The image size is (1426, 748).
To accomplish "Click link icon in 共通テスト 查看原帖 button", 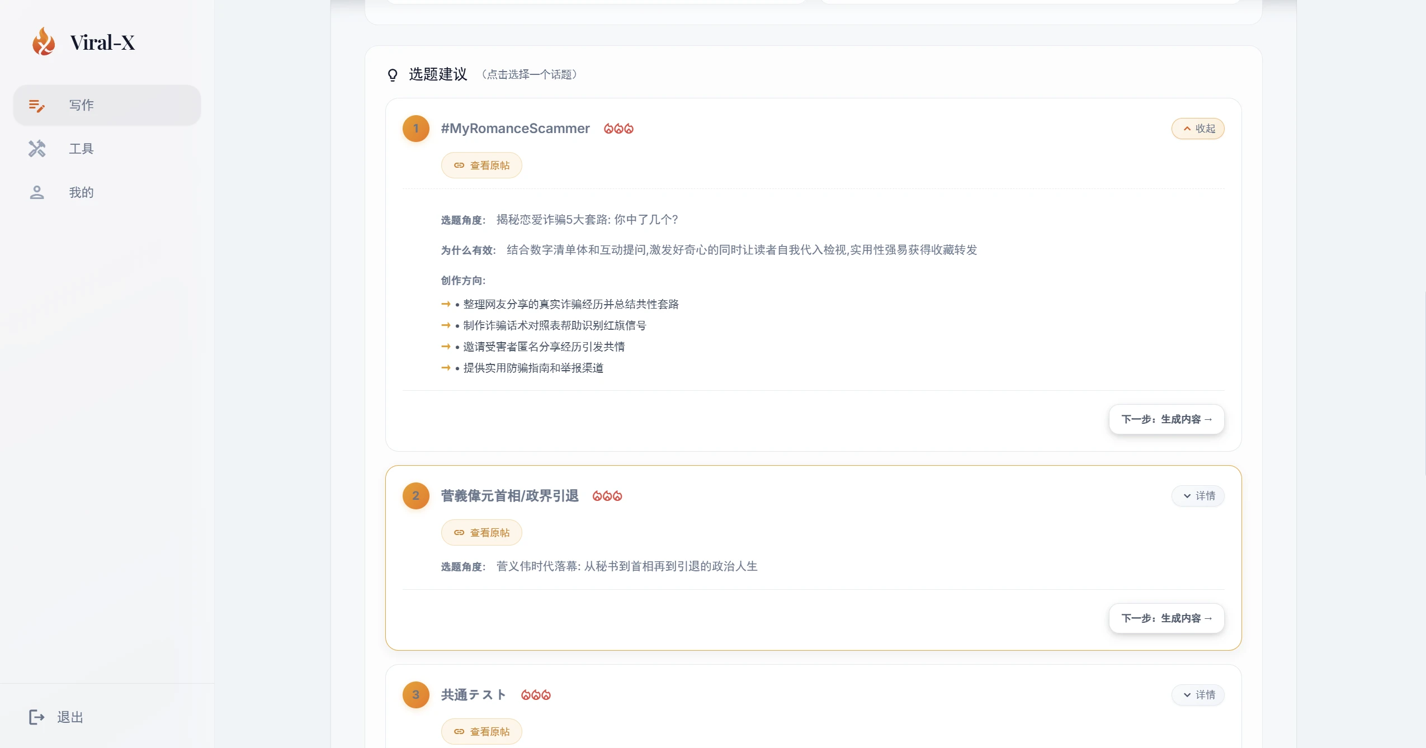I will pos(459,732).
